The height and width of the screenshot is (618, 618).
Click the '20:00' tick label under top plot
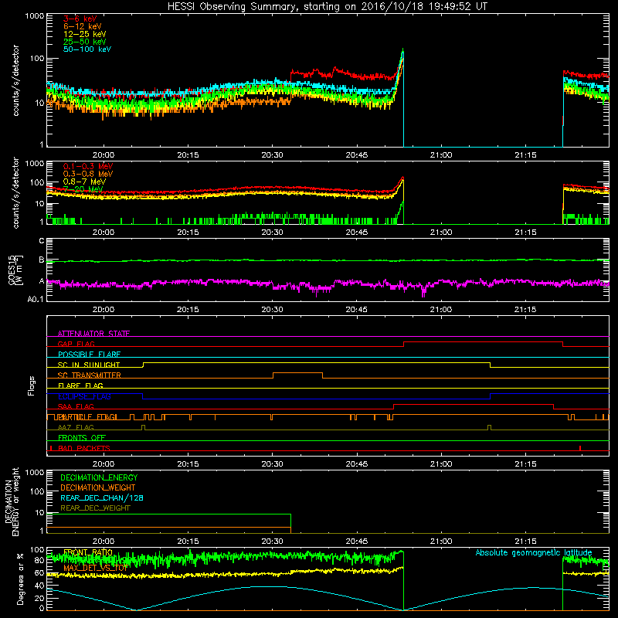tap(104, 155)
